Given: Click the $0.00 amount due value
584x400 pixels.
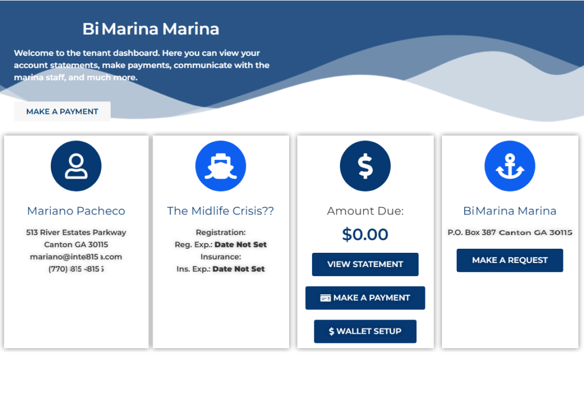Looking at the screenshot, I should 365,235.
